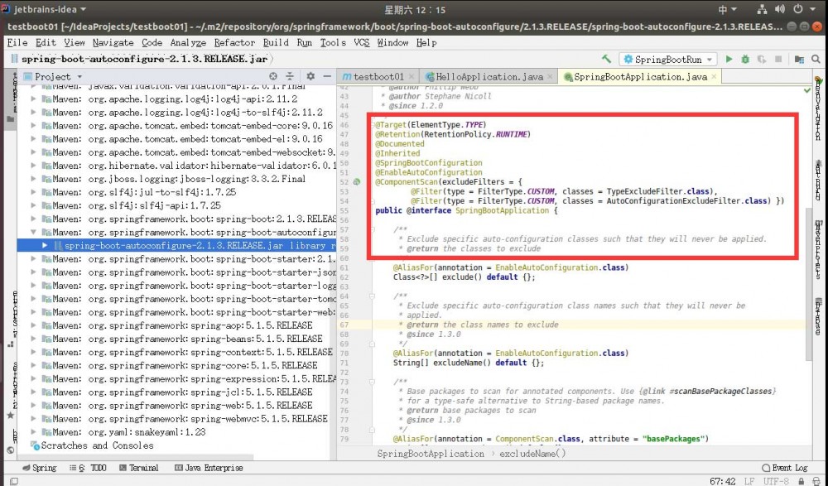Toggle the Spring tool window button

38,468
